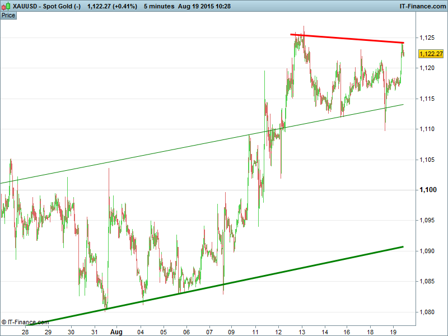448x336 pixels.
Task: Click the 19 date marker on time axis
Action: click(x=394, y=332)
